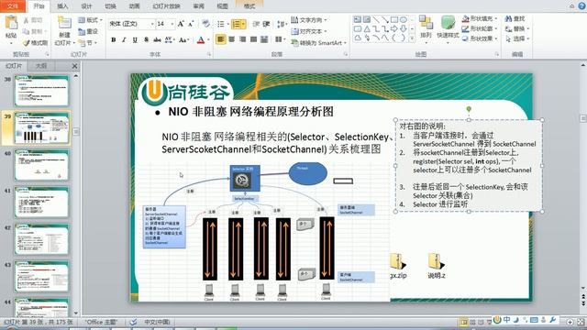Viewport: 587px width, 330px height.
Task: Open the align text (对齐文本) menu
Action: 309,31
